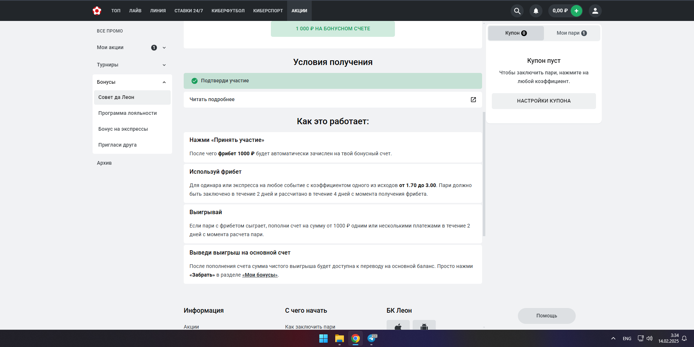Image resolution: width=694 pixels, height=347 pixels.
Task: Open the КИБЕРСПОРТ menu item
Action: click(x=268, y=11)
